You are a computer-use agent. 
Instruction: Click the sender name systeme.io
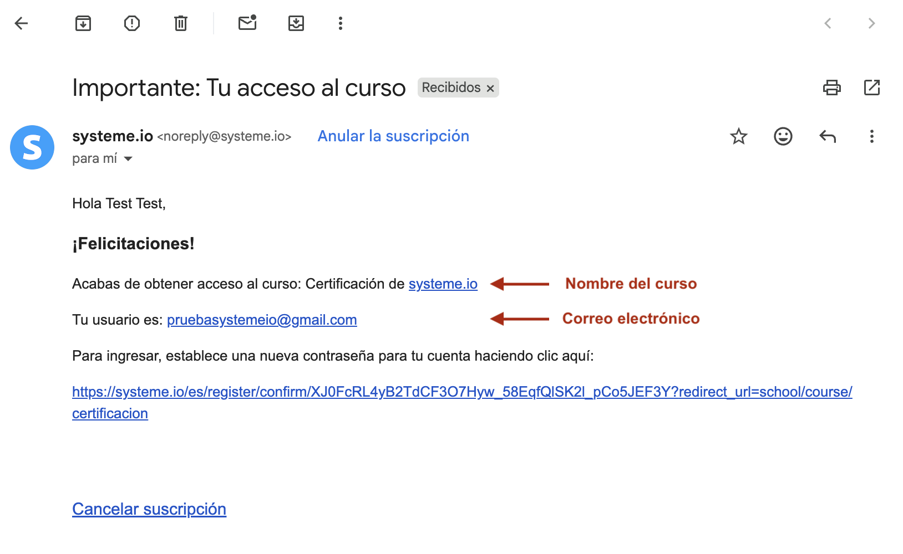(x=113, y=136)
